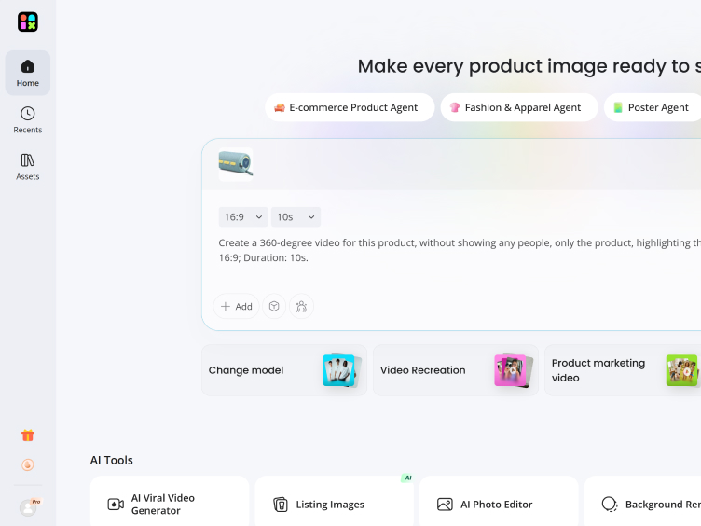Click the green poster icon on Poster Agent
The image size is (701, 526).
click(x=618, y=107)
